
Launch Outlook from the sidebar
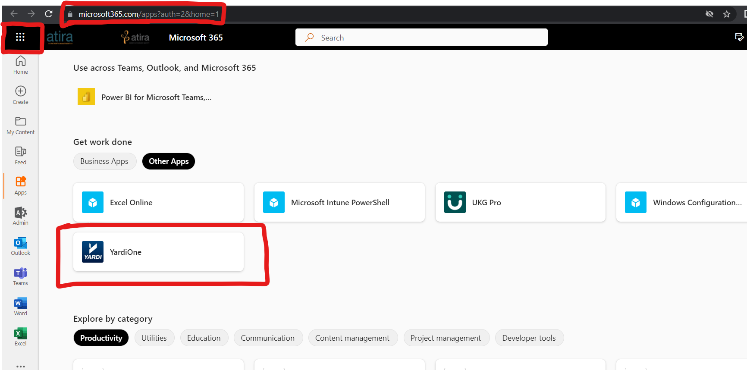coord(20,246)
